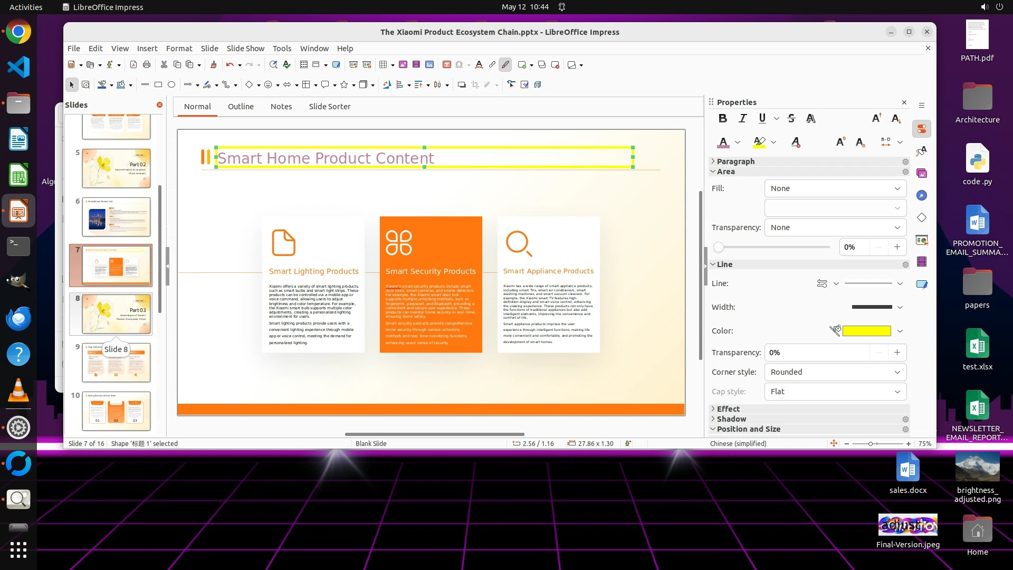This screenshot has height=570, width=1013.
Task: Click the Insert Image toolbar icon
Action: tap(403, 64)
